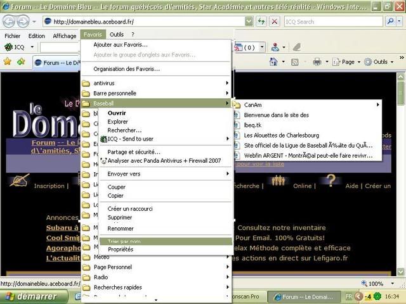This screenshot has width=406, height=304.
Task: Open the ICQ toolbar dropdown arrow
Action: (32, 47)
